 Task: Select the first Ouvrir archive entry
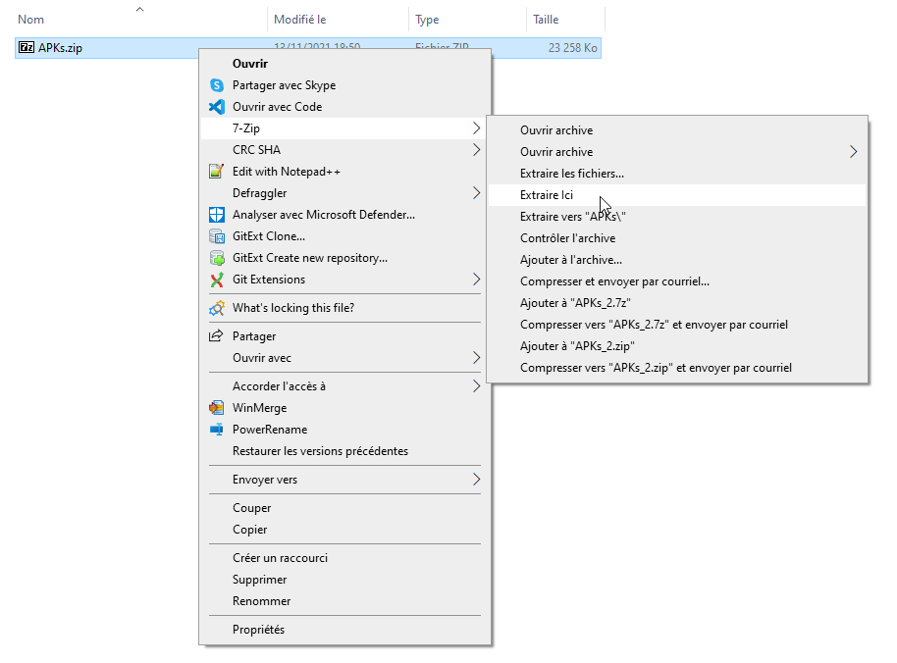coord(677,130)
